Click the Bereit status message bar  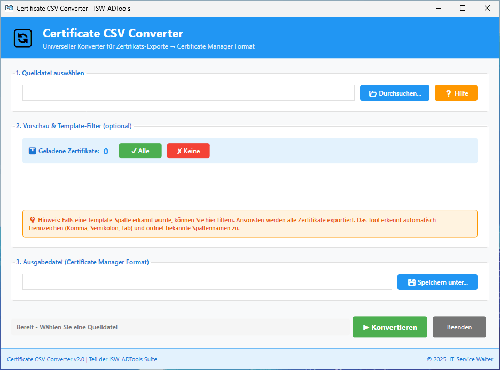click(x=179, y=327)
